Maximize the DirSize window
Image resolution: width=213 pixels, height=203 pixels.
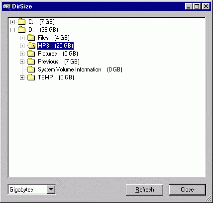click(197, 6)
